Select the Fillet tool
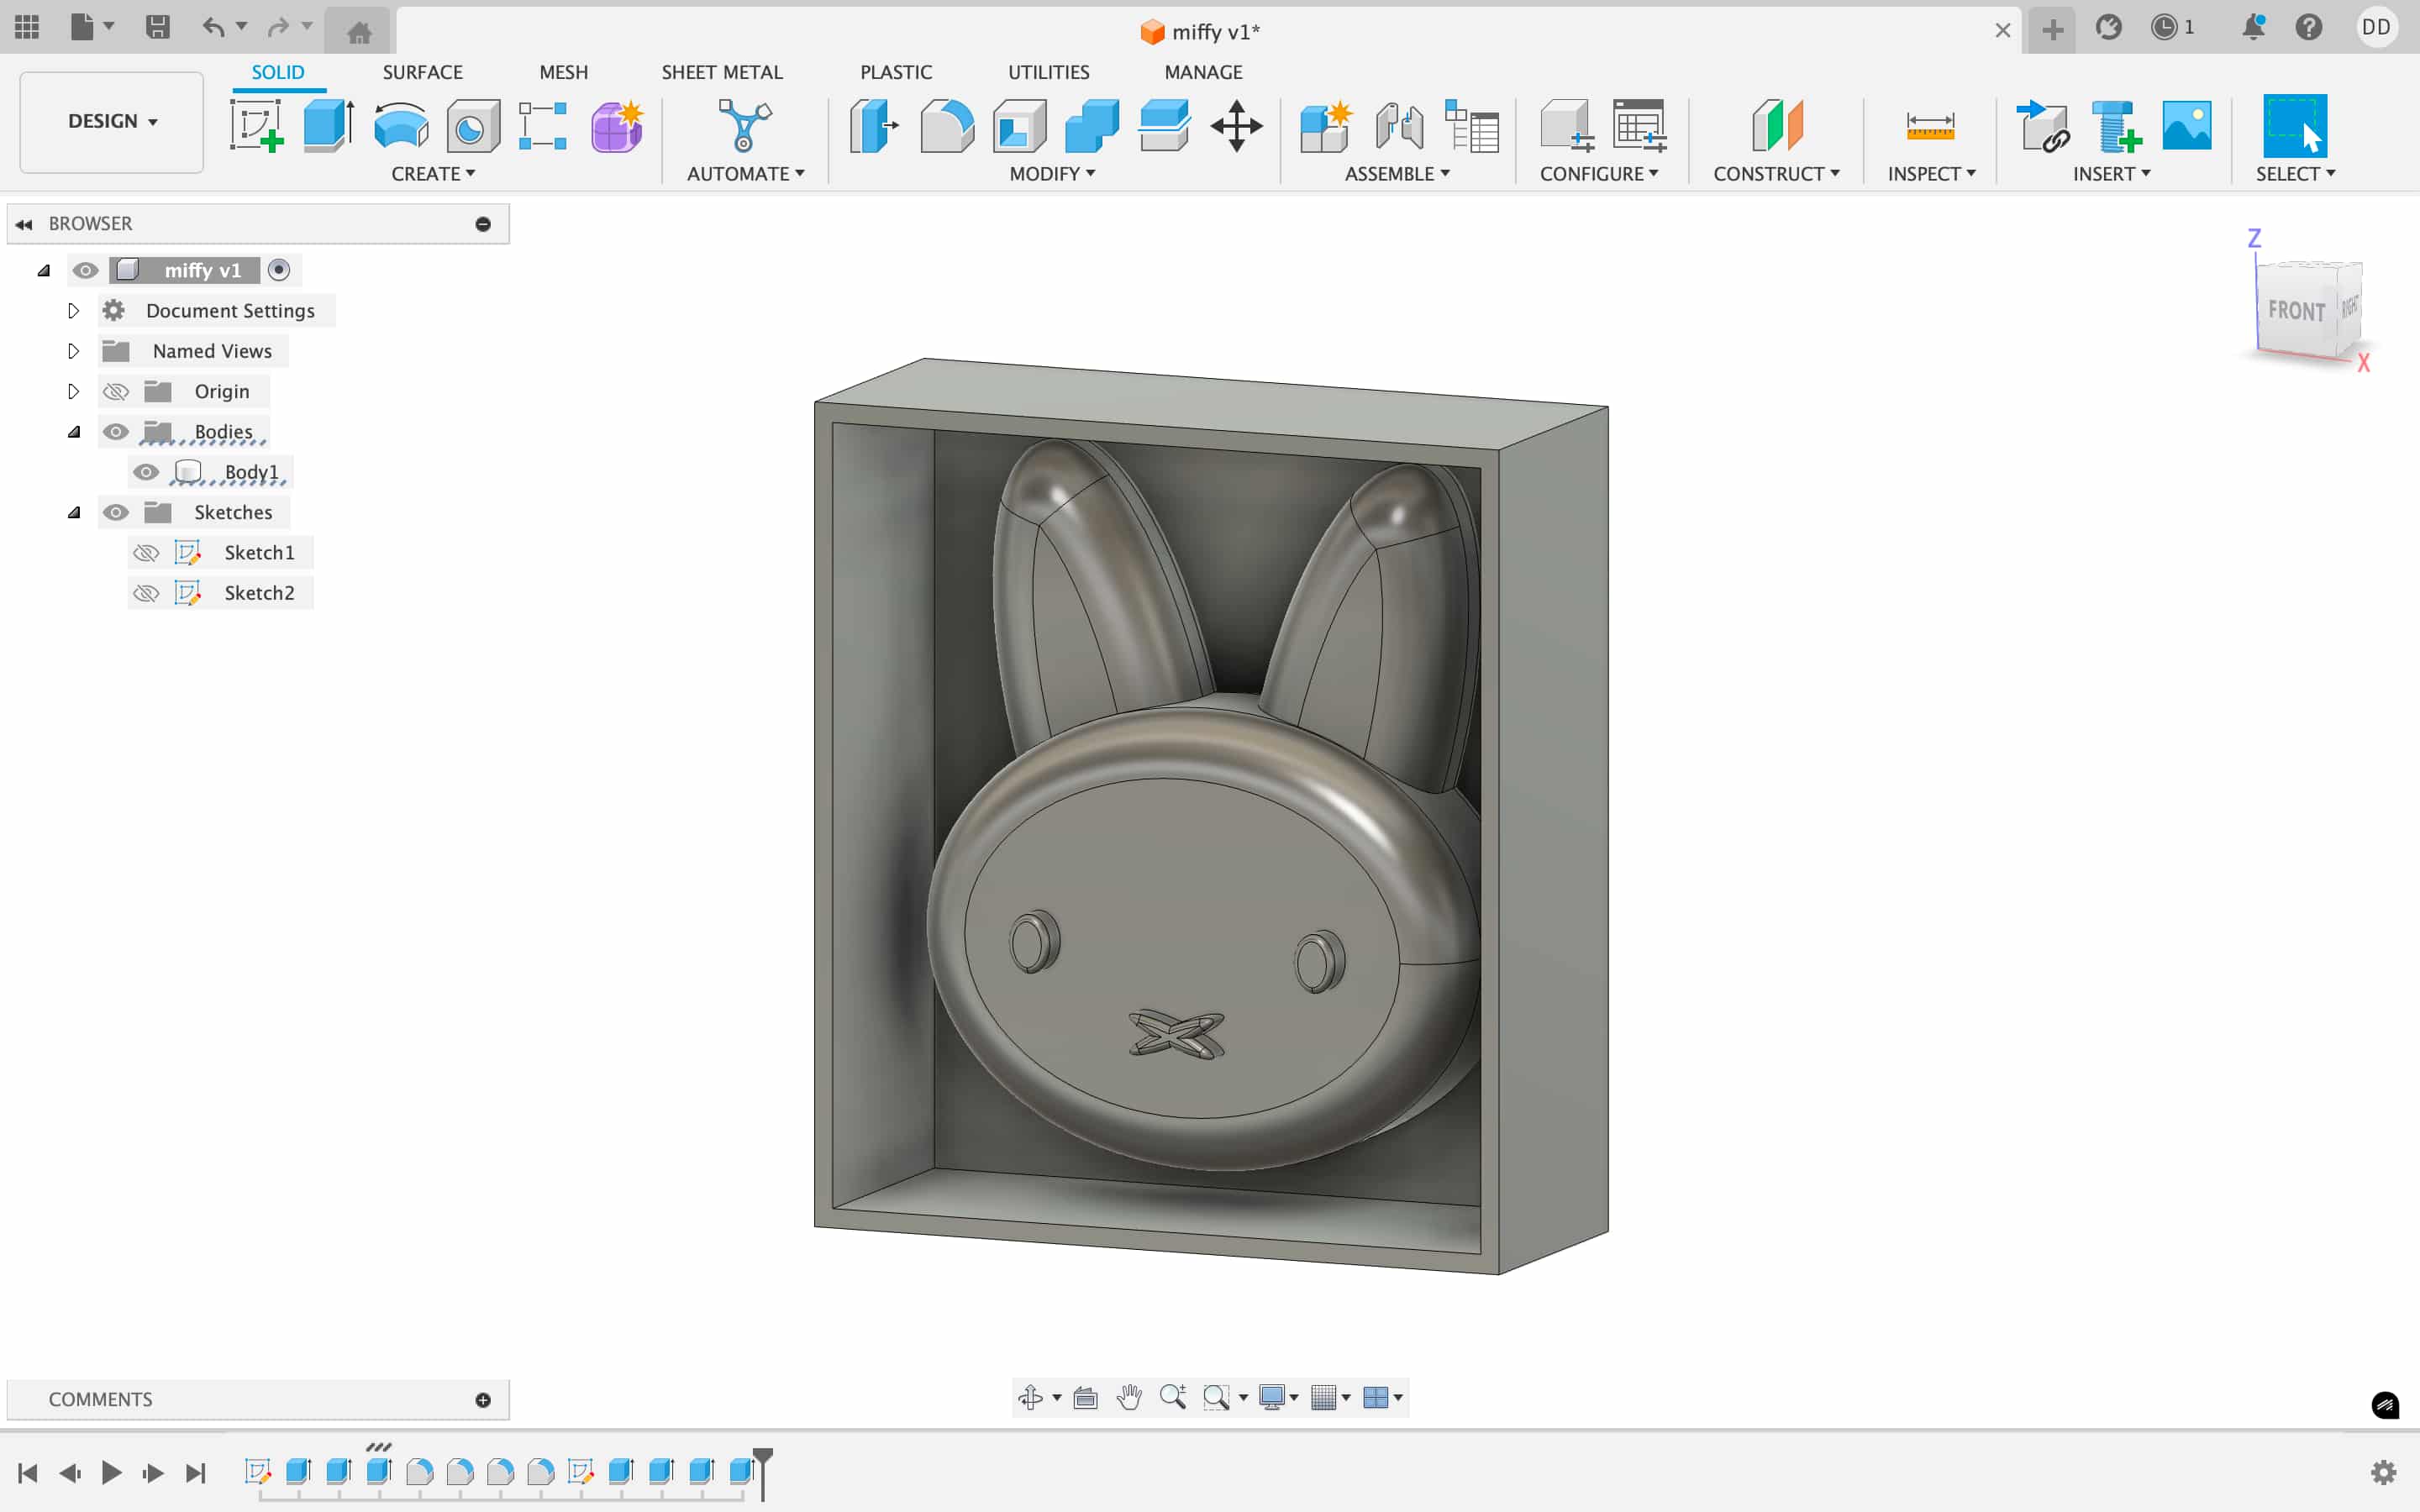 947,126
